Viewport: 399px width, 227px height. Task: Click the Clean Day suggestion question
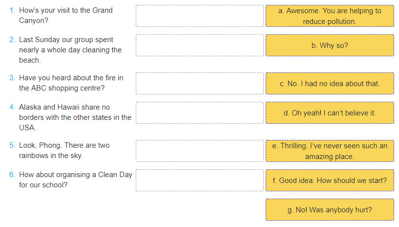tap(76, 180)
